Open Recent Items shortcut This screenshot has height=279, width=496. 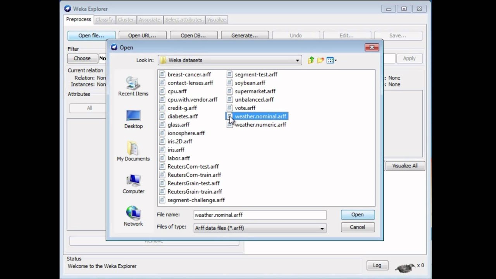(x=133, y=86)
